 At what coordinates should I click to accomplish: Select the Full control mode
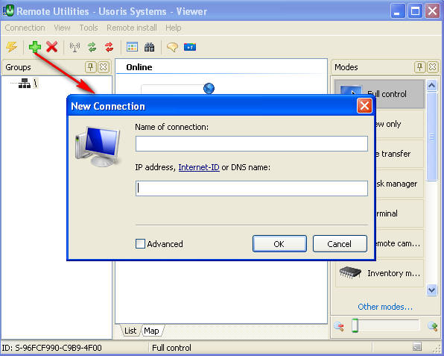pyautogui.click(x=379, y=94)
